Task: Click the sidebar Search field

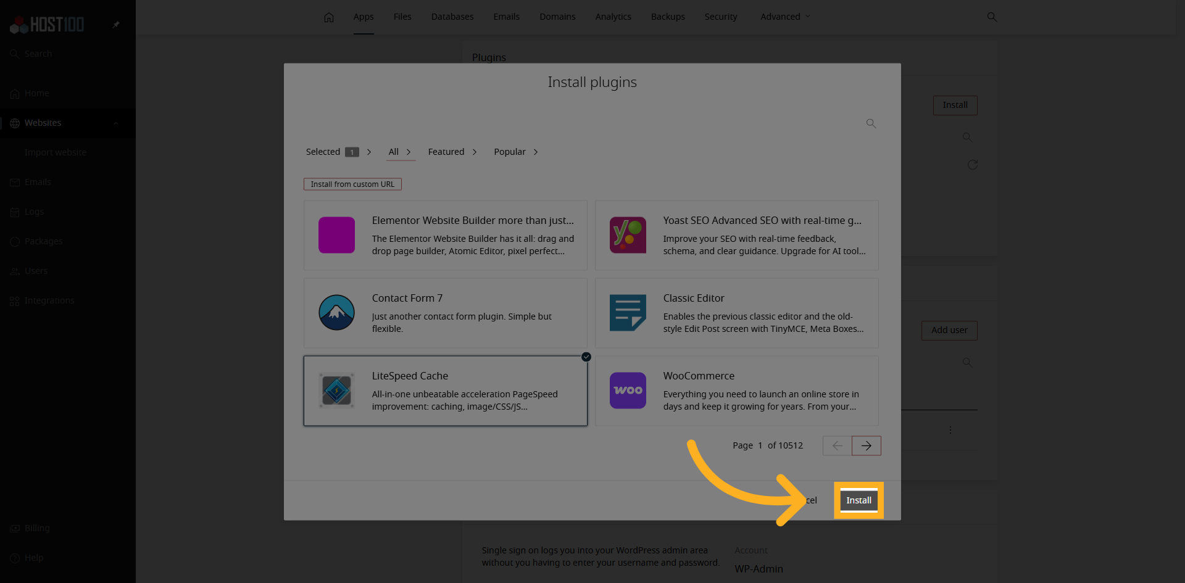Action: tap(68, 54)
